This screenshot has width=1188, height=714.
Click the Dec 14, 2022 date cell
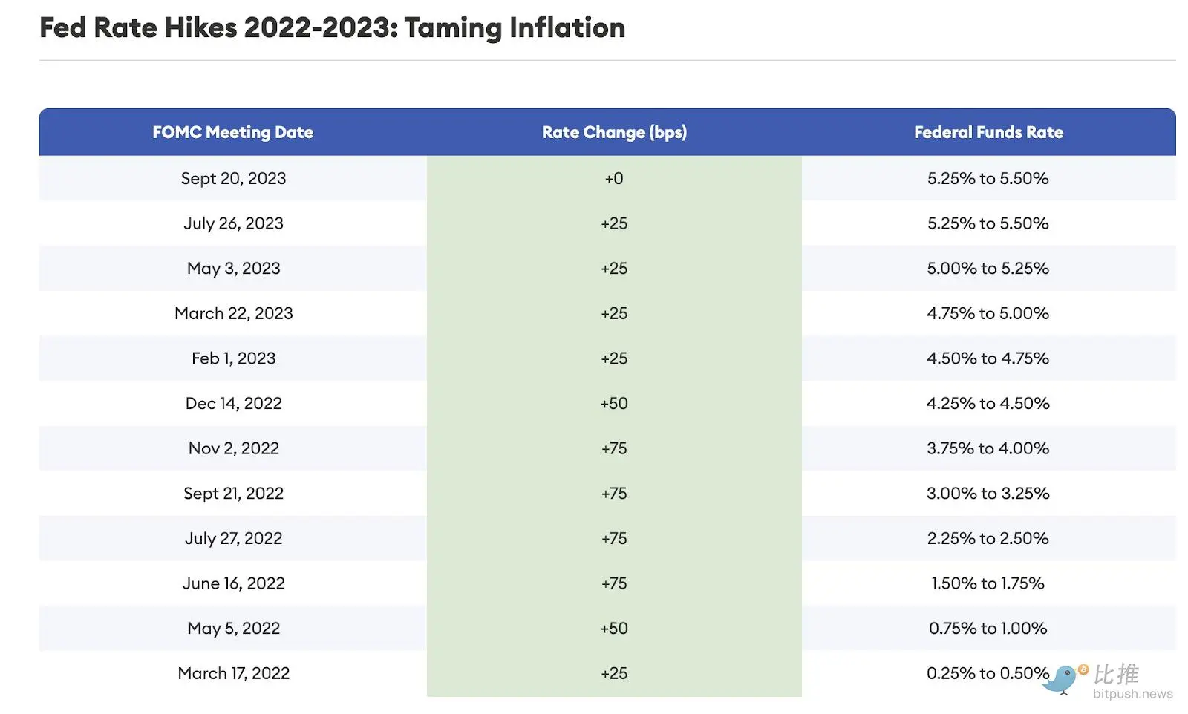coord(233,403)
